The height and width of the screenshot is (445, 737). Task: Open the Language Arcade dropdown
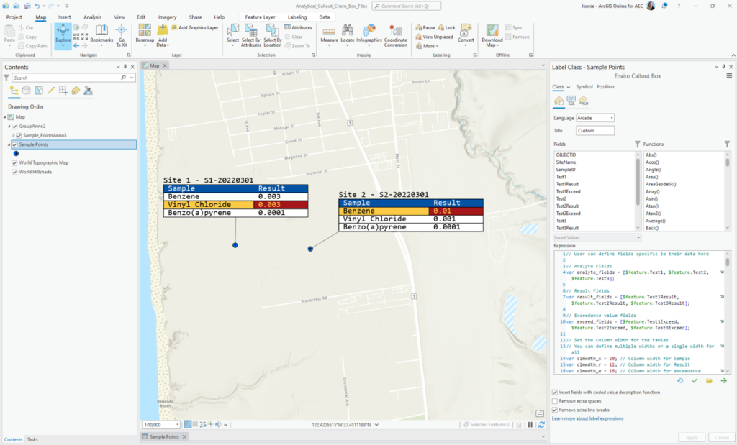tap(595, 118)
